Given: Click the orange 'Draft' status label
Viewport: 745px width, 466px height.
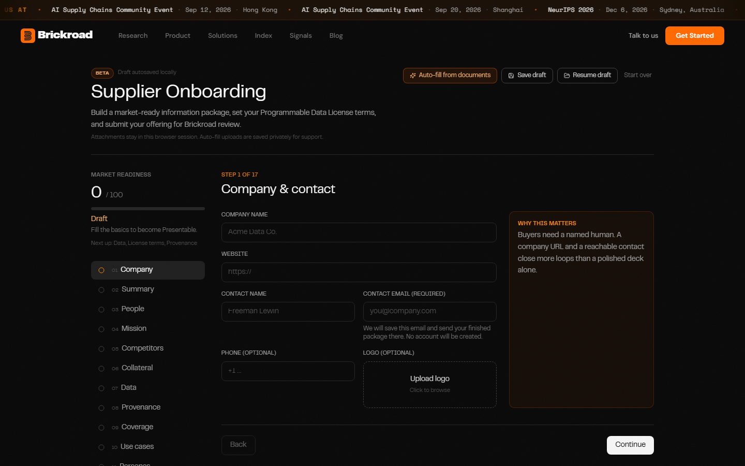Looking at the screenshot, I should (x=99, y=219).
